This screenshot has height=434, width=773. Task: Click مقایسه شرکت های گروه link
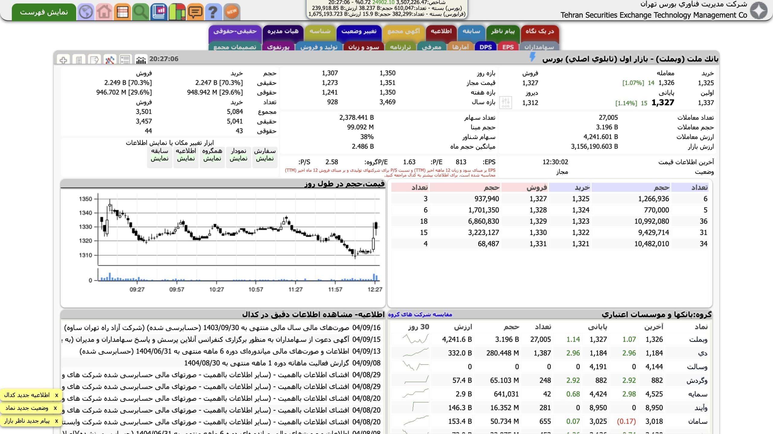(x=420, y=314)
